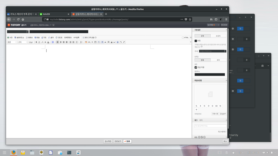
Task: Align text left in the editor toolbar
Action: (58, 42)
